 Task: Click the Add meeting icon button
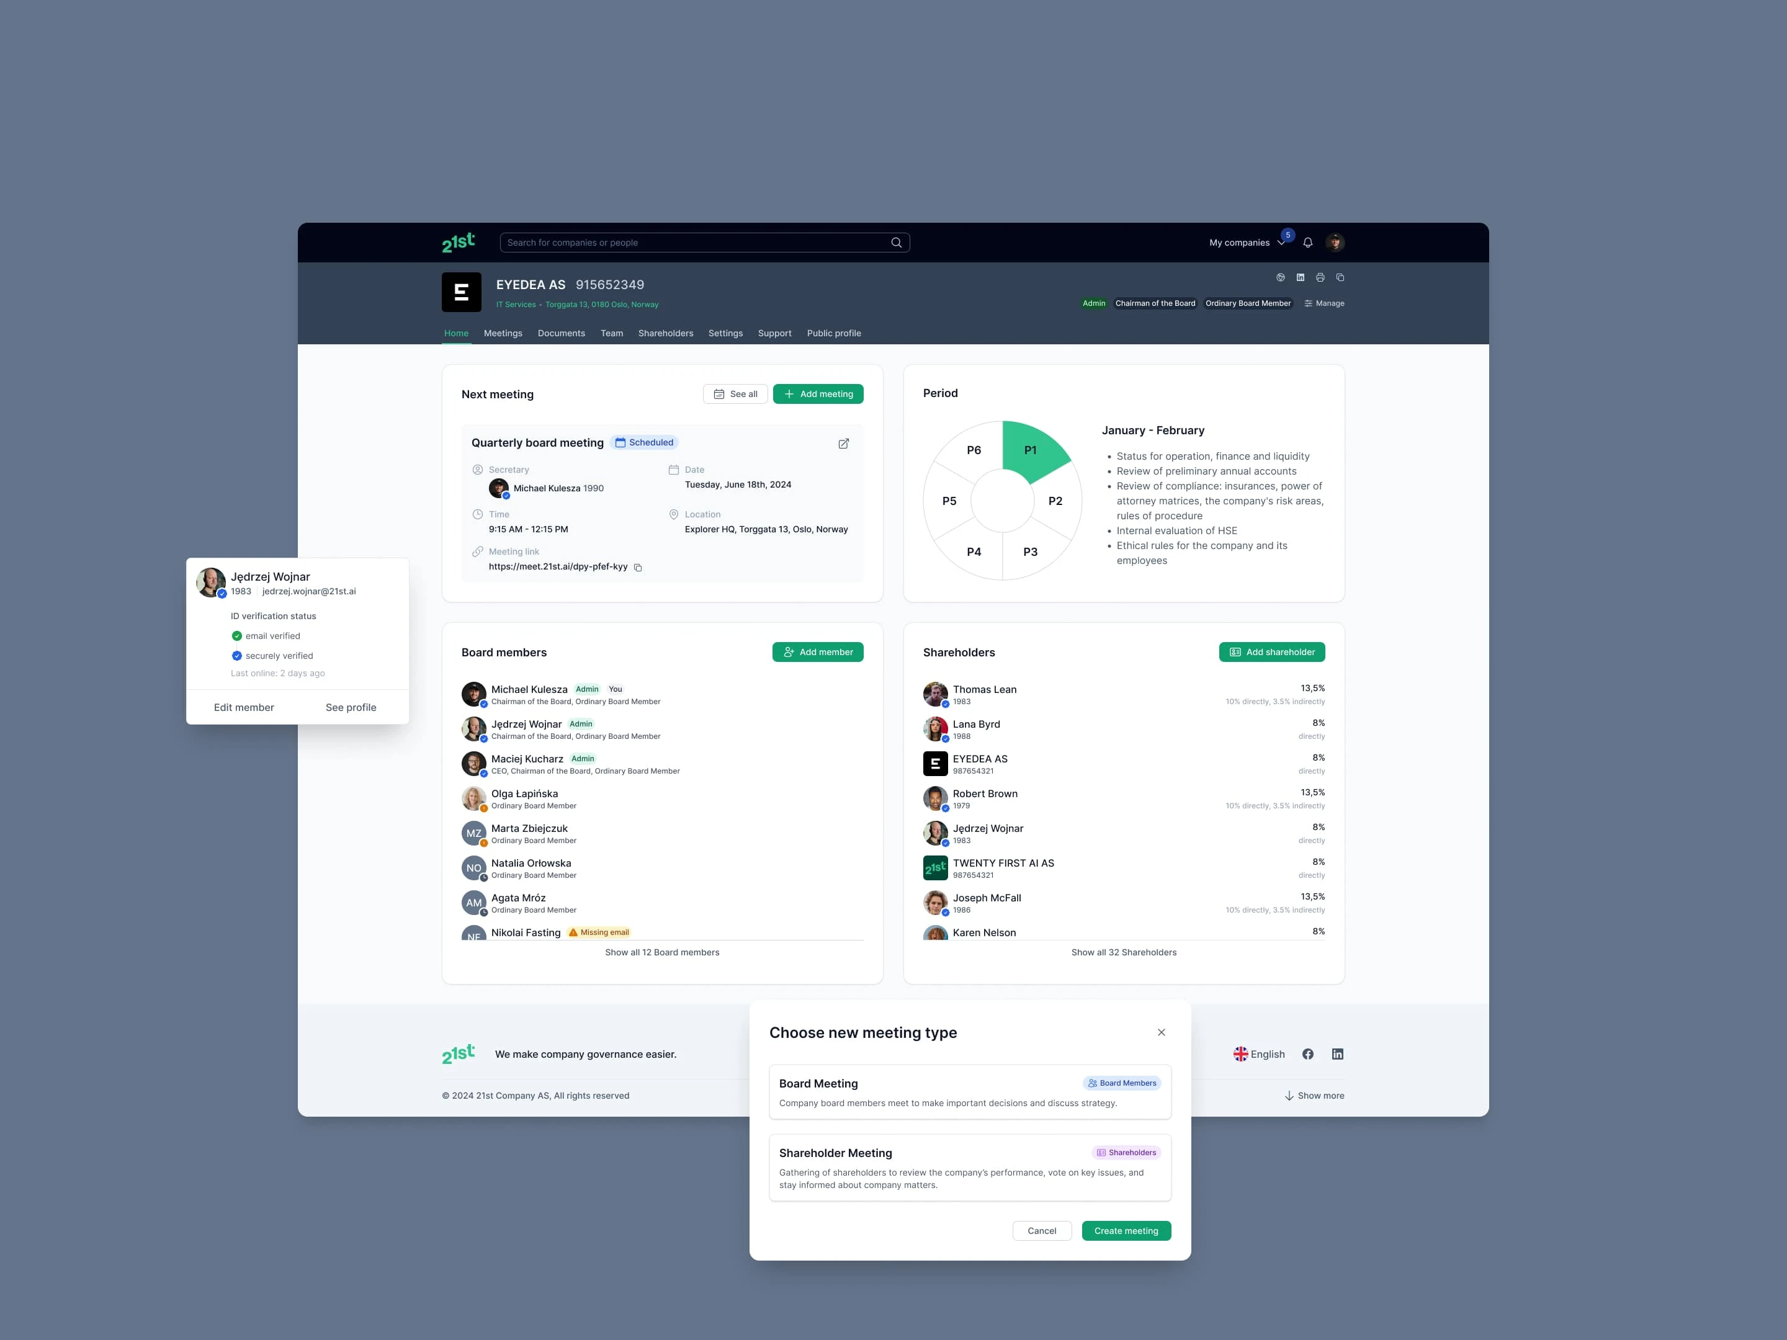(820, 393)
